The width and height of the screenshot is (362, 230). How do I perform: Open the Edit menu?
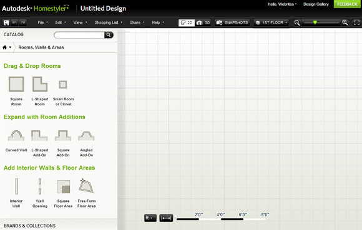click(61, 22)
